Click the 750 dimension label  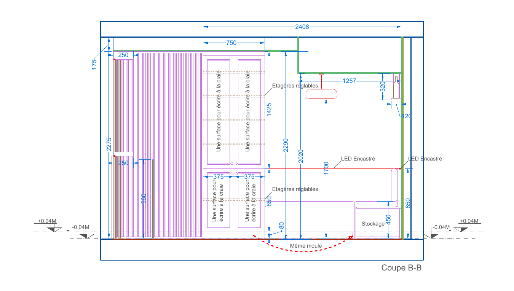click(231, 43)
